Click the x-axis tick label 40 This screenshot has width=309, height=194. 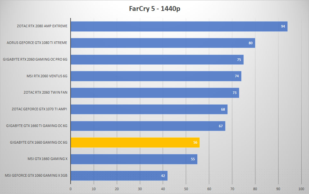point(163,189)
